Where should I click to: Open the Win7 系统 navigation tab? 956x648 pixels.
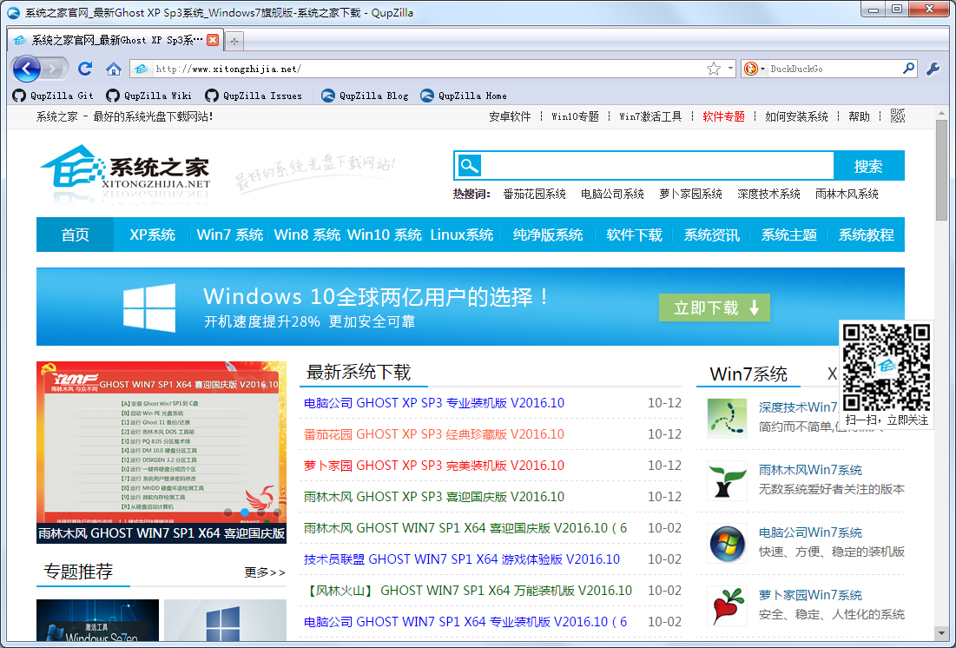[x=229, y=235]
